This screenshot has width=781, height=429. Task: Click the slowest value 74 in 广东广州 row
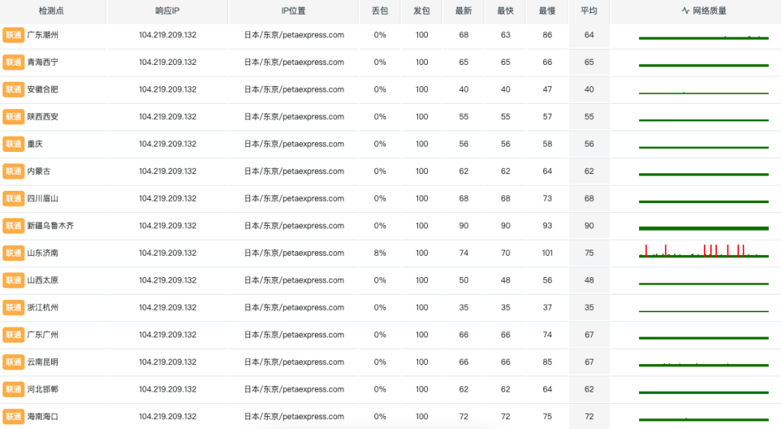point(547,335)
